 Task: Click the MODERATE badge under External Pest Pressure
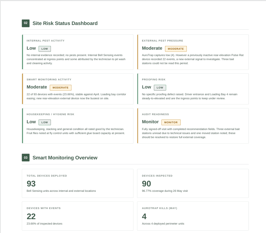point(176,49)
